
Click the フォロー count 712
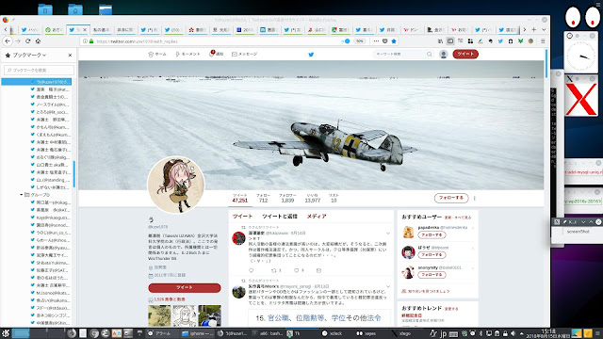(x=263, y=198)
